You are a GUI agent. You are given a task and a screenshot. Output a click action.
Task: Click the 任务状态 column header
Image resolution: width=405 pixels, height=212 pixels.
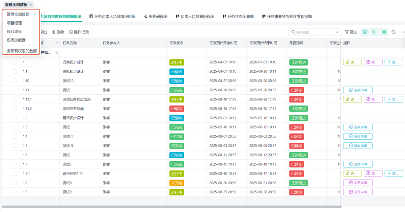[187, 43]
